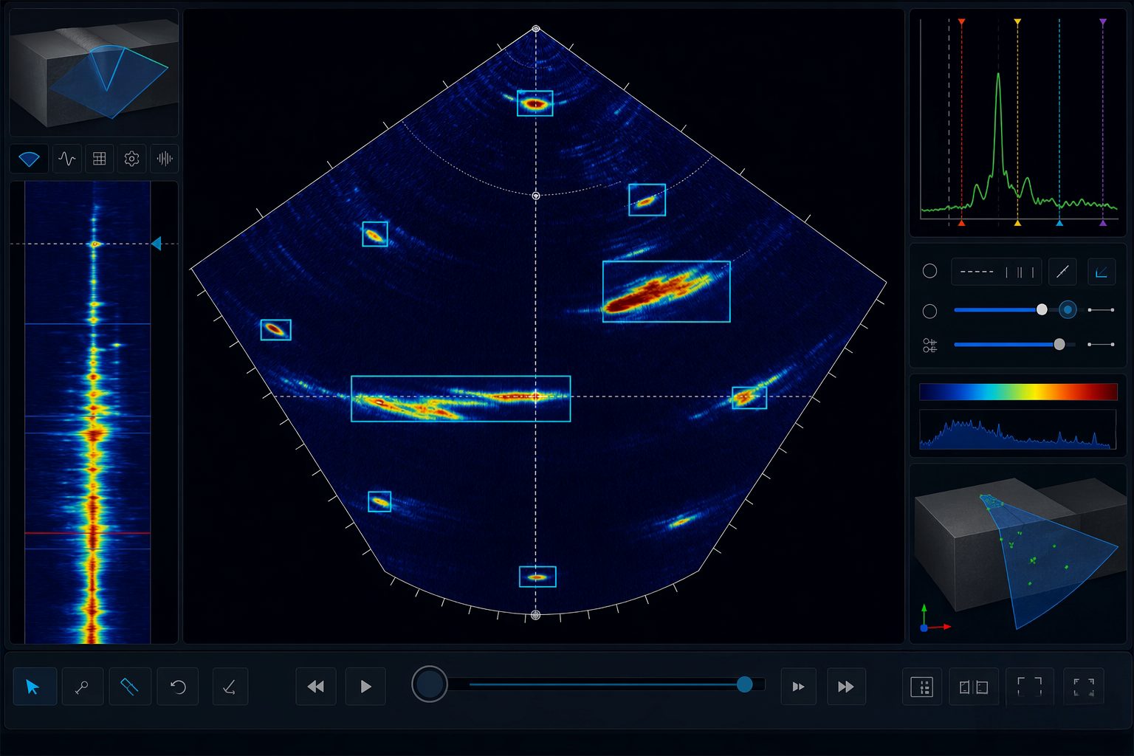Select the largest red defect indication box

click(666, 292)
